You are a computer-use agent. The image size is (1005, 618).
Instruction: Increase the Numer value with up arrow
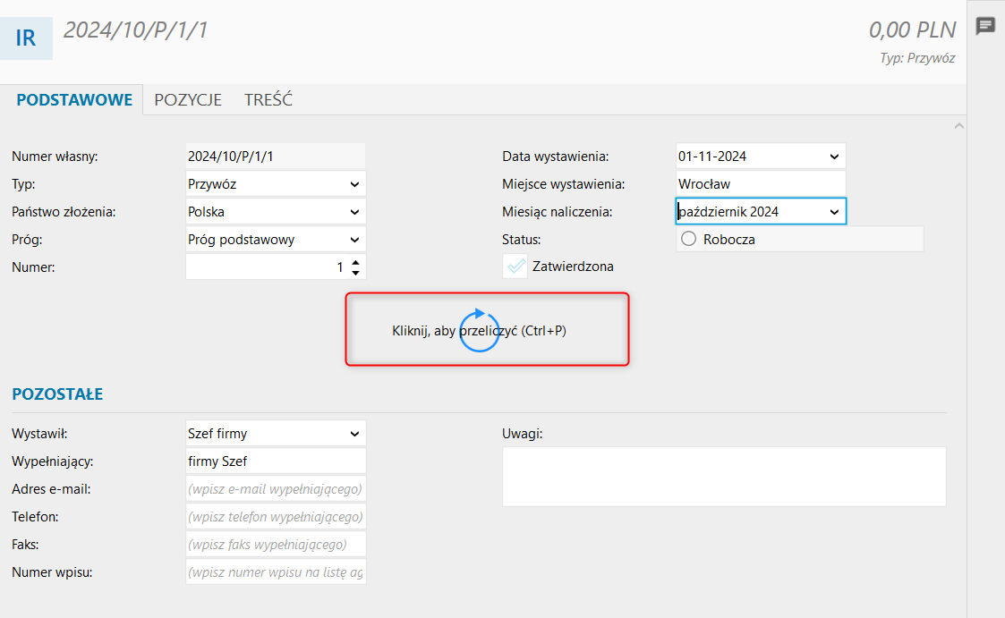pos(355,261)
